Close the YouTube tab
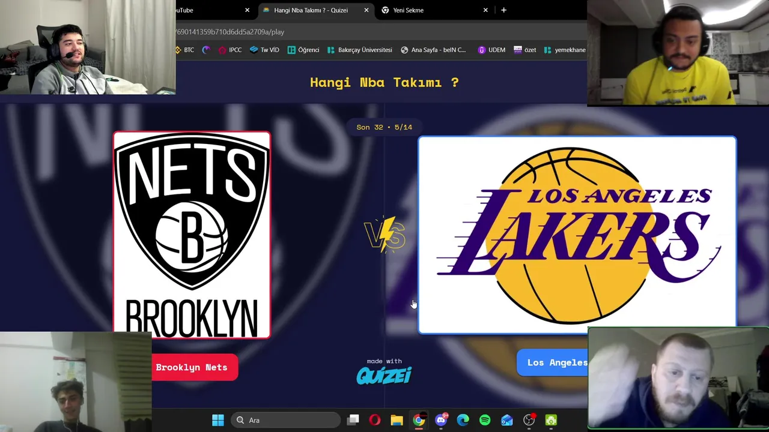Image resolution: width=769 pixels, height=432 pixels. coord(247,10)
